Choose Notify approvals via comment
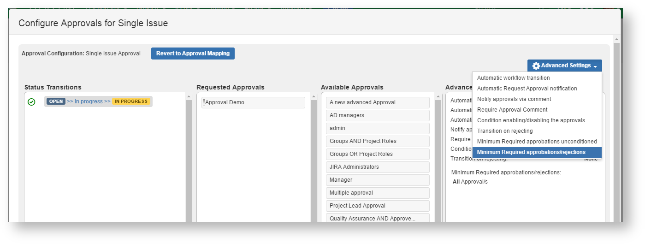 [514, 99]
